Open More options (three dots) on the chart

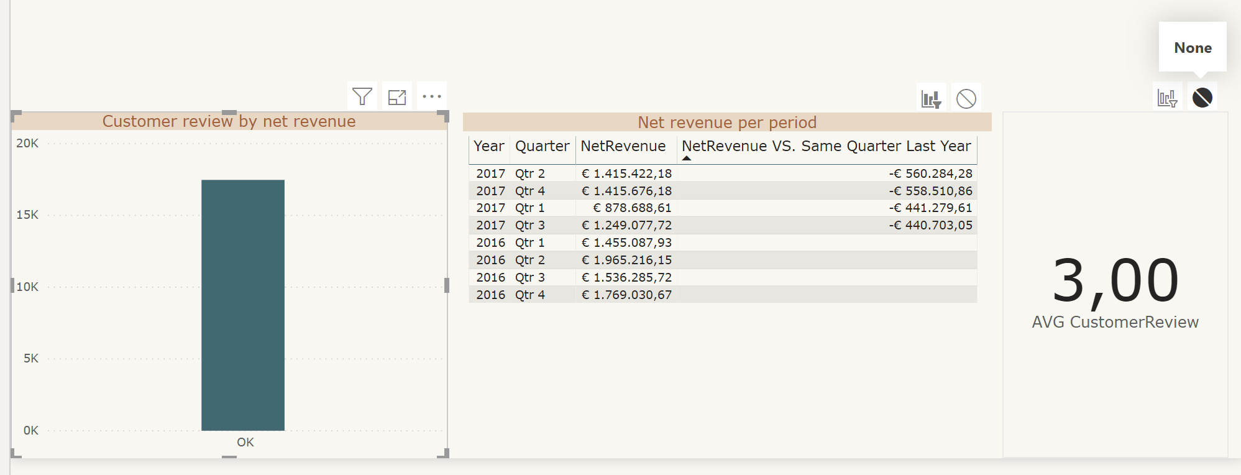point(432,96)
